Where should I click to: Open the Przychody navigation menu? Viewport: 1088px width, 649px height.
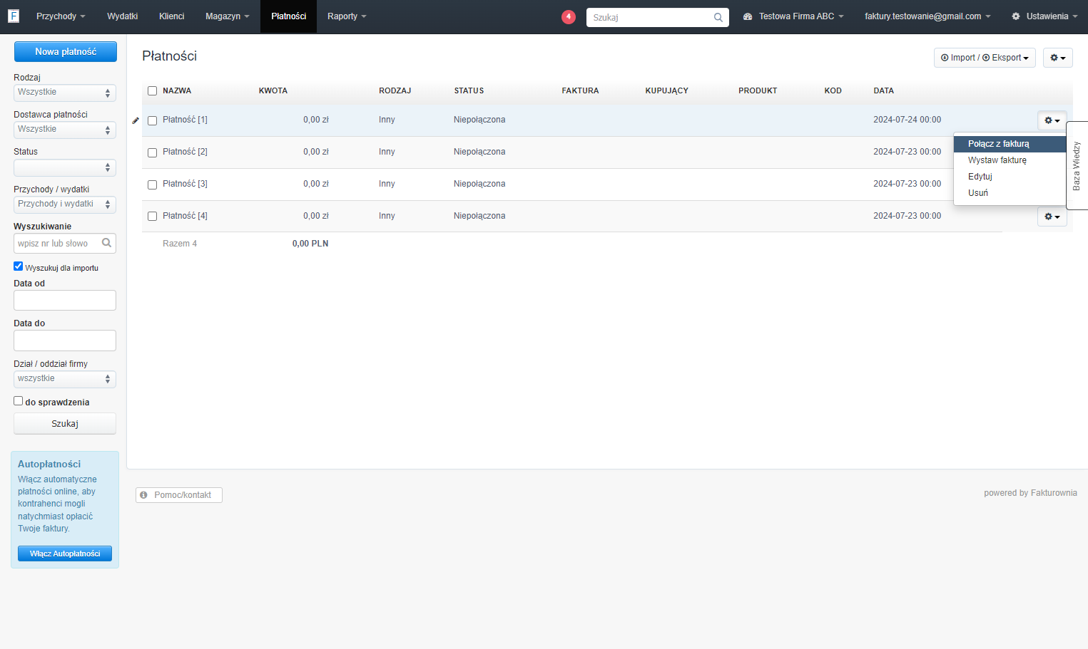61,16
